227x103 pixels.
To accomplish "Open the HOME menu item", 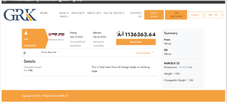I will (x=44, y=13).
